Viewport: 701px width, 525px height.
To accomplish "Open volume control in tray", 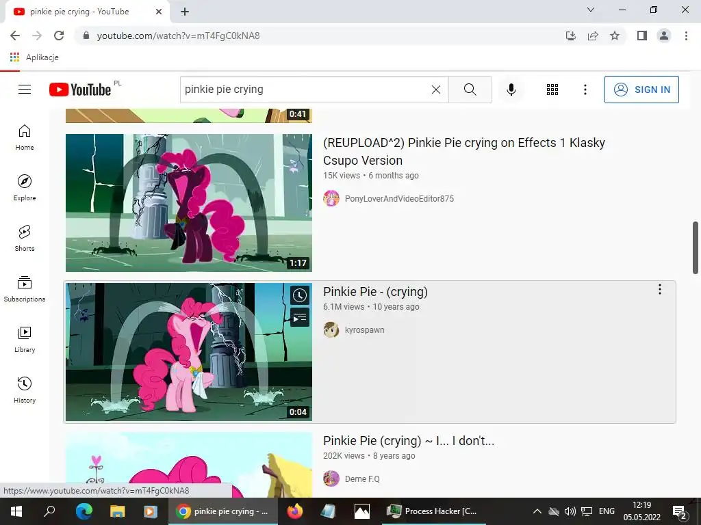I will (570, 511).
